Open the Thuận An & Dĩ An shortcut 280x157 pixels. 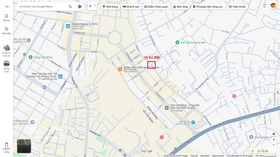click(x=6, y=51)
